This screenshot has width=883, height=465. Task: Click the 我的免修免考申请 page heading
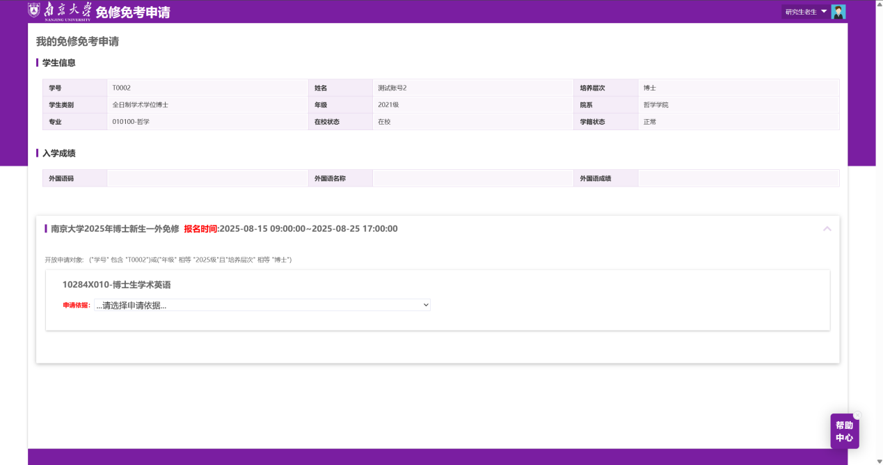[77, 42]
